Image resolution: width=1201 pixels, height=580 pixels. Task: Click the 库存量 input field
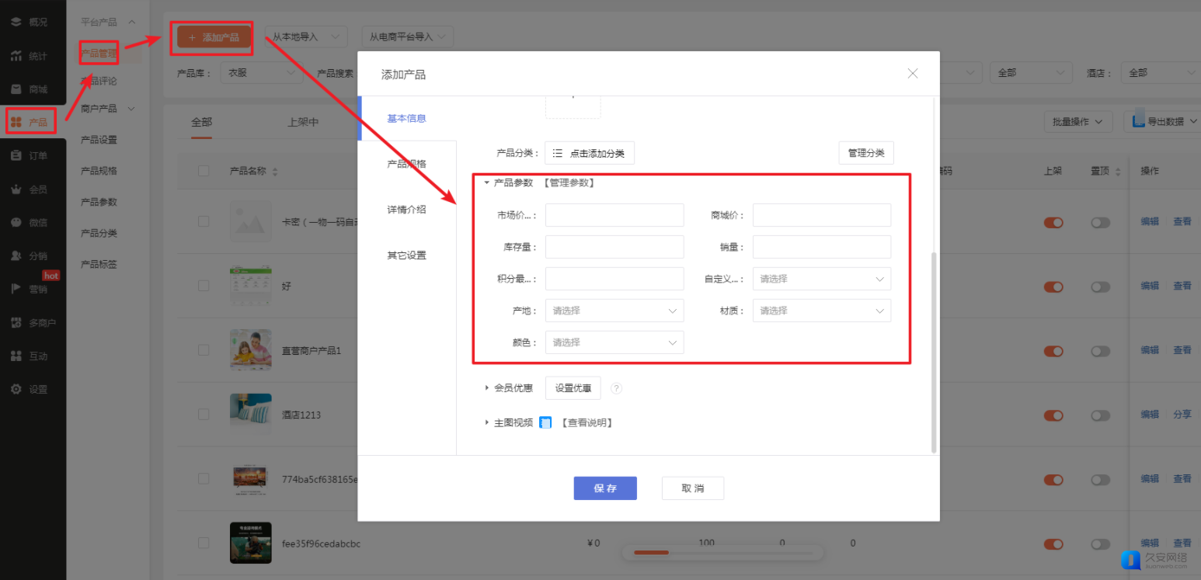click(x=614, y=247)
